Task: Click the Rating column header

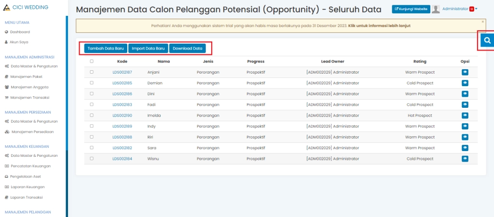Action: coord(420,61)
